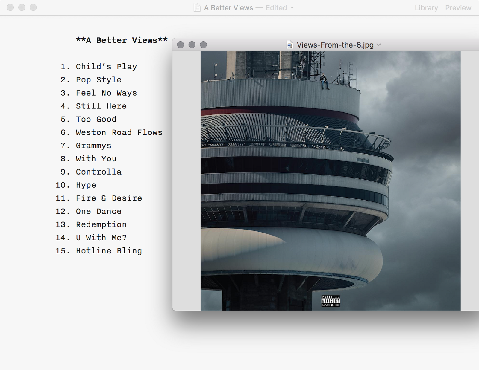Expand the Views-From-the-6.jpg title chevron
Image resolution: width=479 pixels, height=370 pixels.
pos(379,45)
